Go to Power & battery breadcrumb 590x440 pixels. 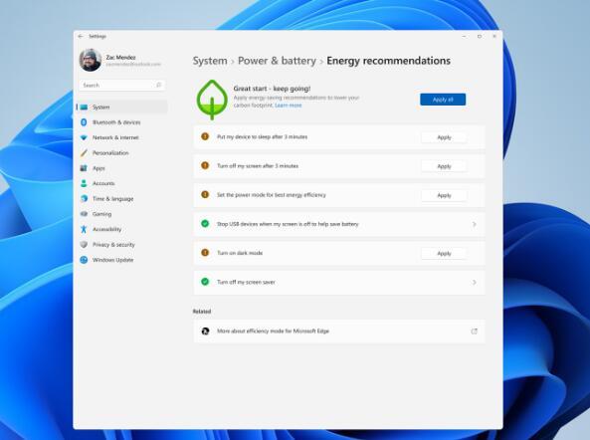277,61
